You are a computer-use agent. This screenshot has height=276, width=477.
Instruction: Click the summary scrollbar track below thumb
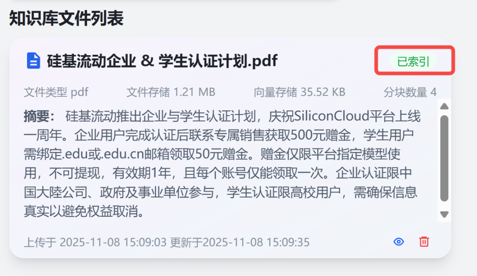444,206
